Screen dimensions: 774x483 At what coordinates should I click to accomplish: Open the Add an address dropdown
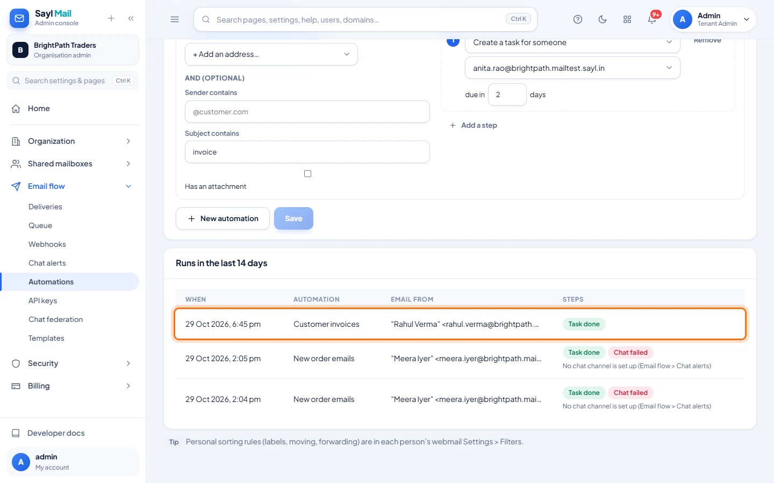pos(271,54)
